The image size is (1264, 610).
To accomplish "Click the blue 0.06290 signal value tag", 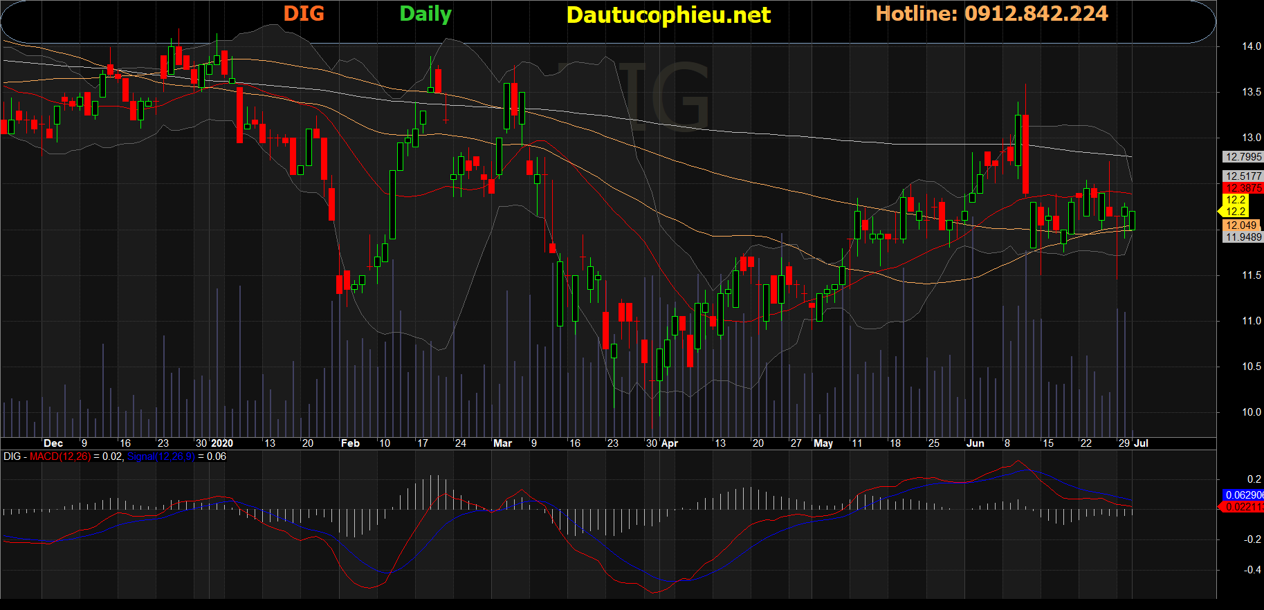I will pyautogui.click(x=1243, y=495).
